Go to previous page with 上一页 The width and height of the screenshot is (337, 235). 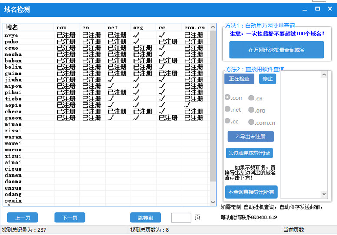click(x=23, y=217)
